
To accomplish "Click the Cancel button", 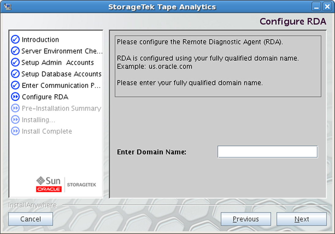I will 31,219.
